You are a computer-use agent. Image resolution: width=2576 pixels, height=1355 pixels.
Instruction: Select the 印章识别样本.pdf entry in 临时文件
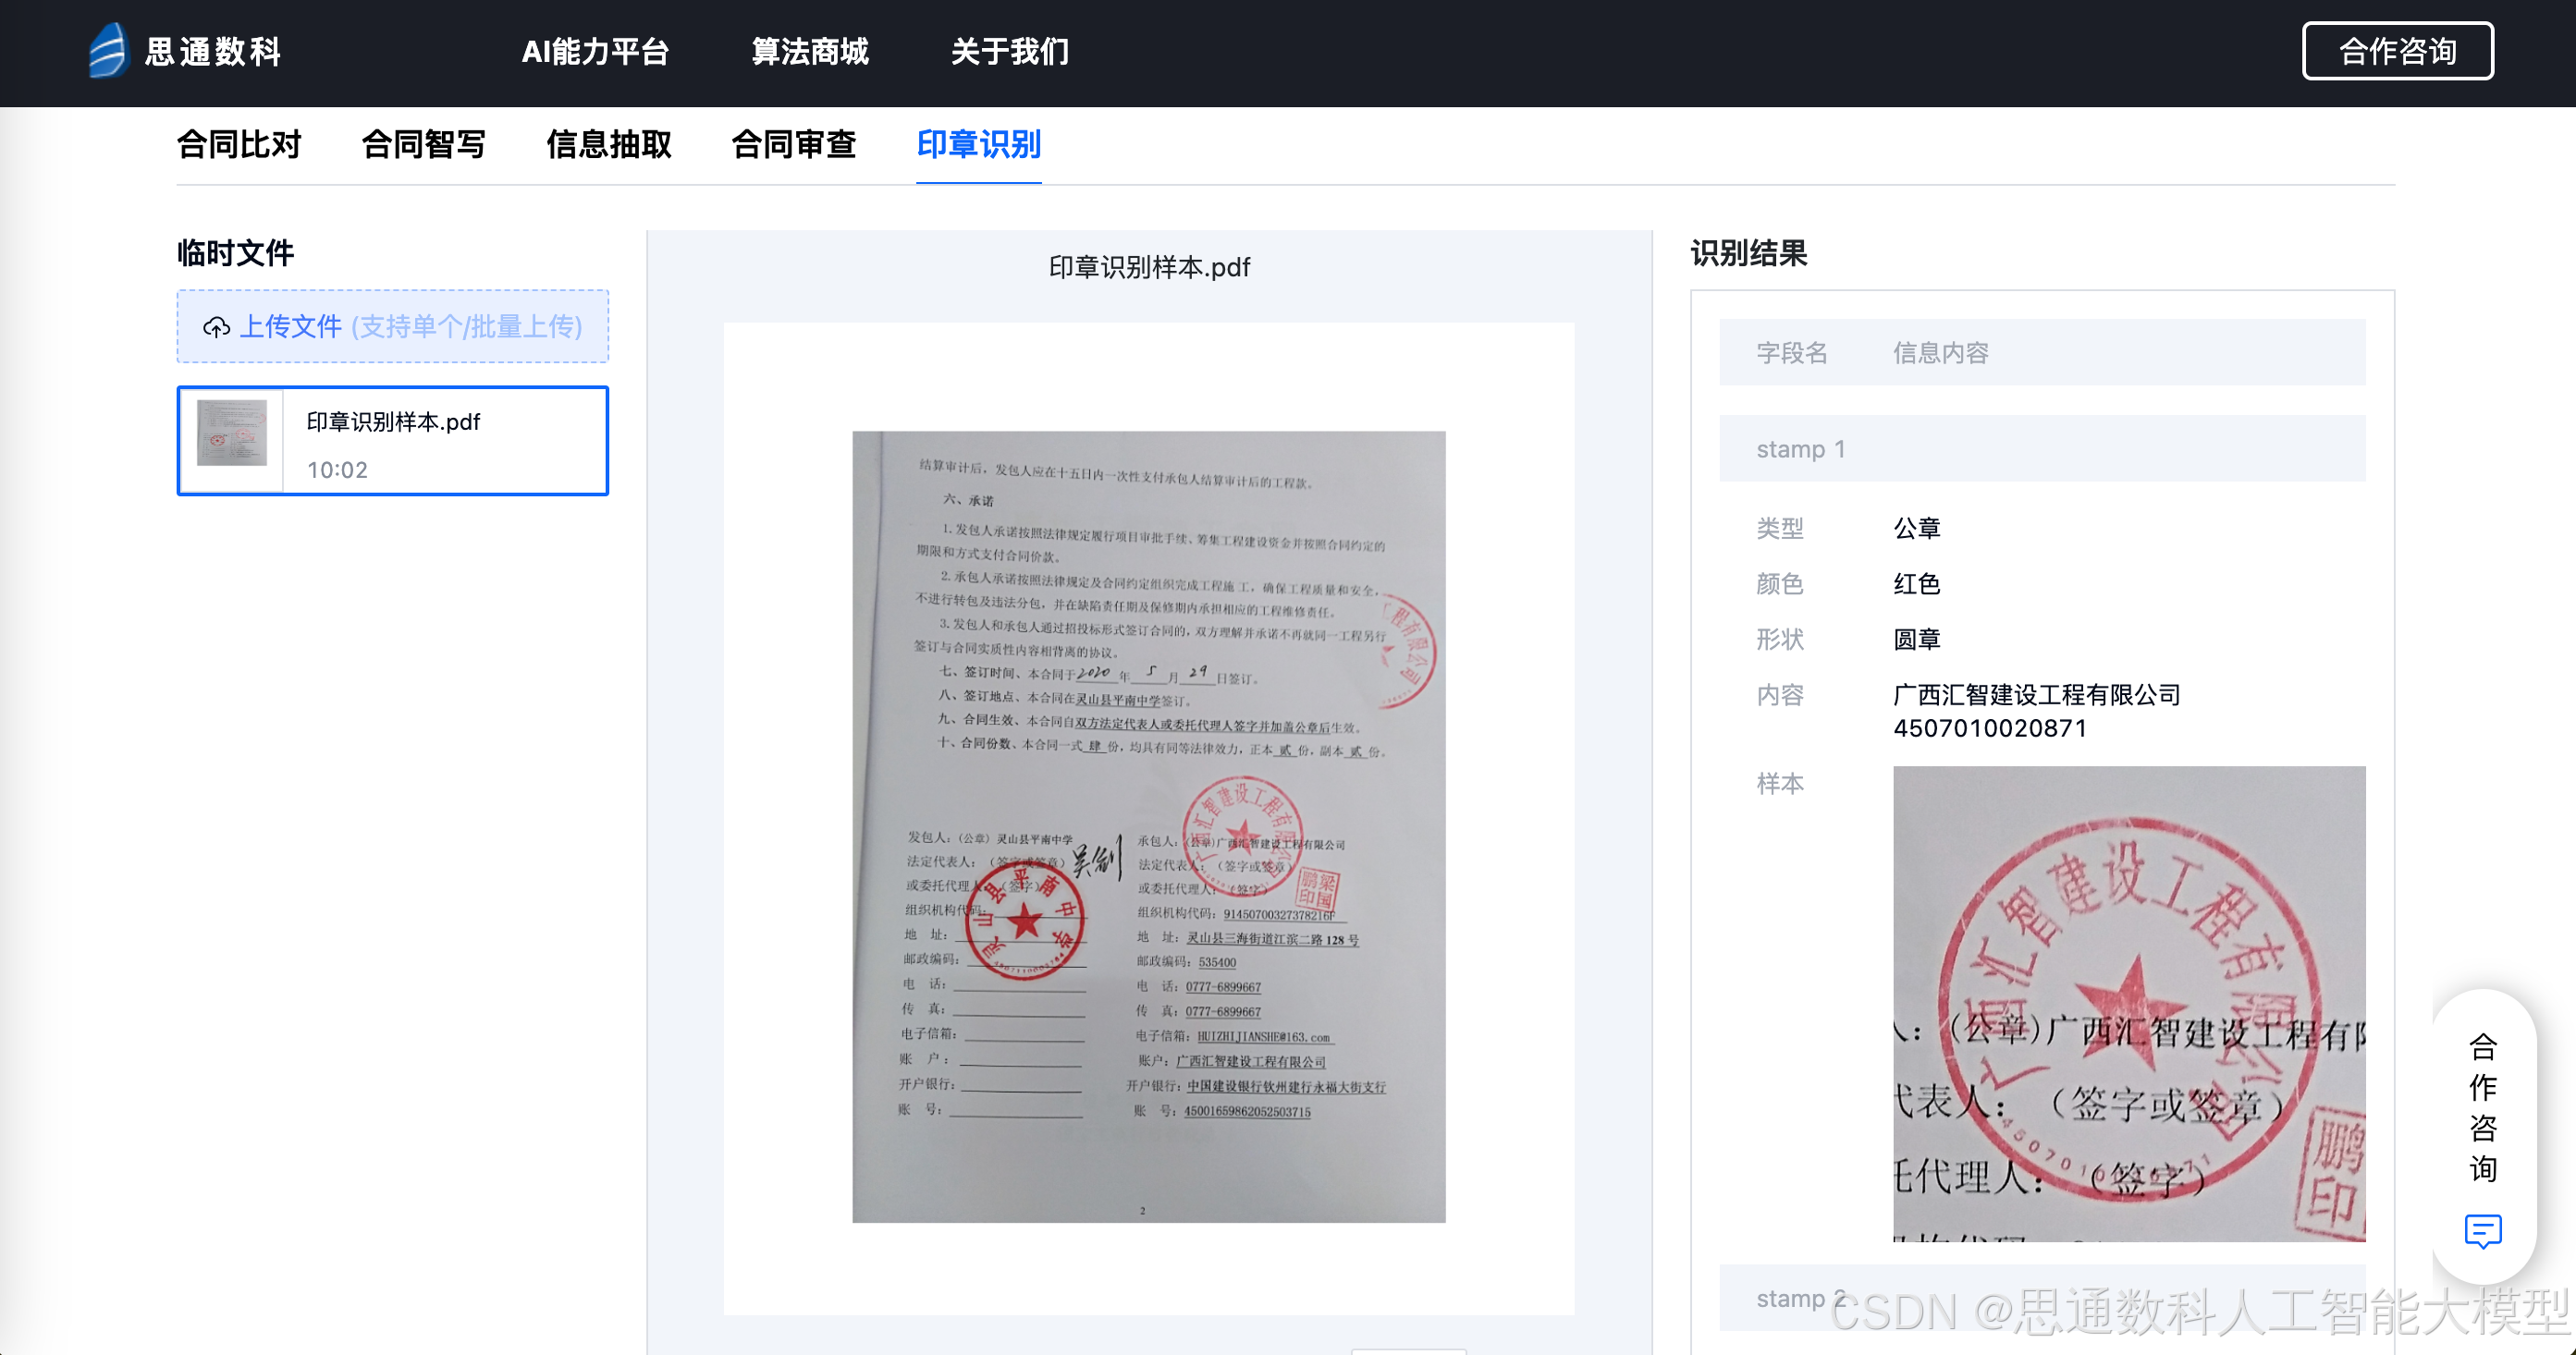[391, 440]
